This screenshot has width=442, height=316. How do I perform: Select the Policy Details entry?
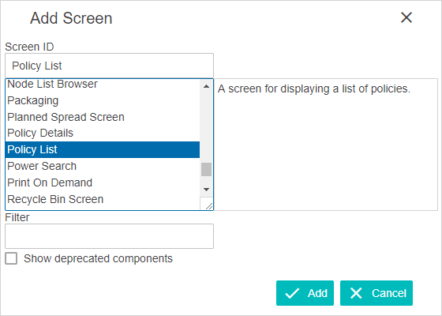click(103, 133)
